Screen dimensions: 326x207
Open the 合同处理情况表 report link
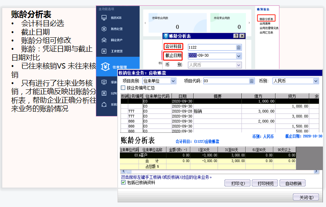269,28
